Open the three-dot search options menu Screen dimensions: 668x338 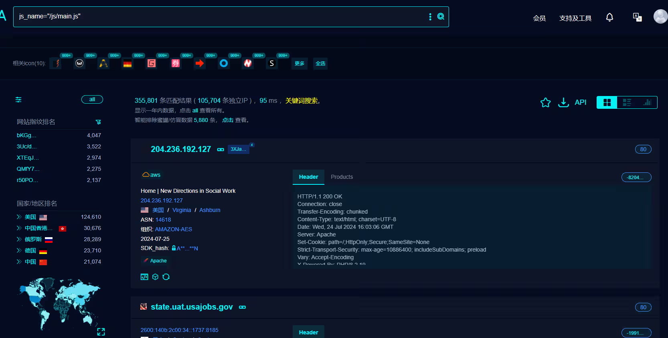[x=430, y=16]
